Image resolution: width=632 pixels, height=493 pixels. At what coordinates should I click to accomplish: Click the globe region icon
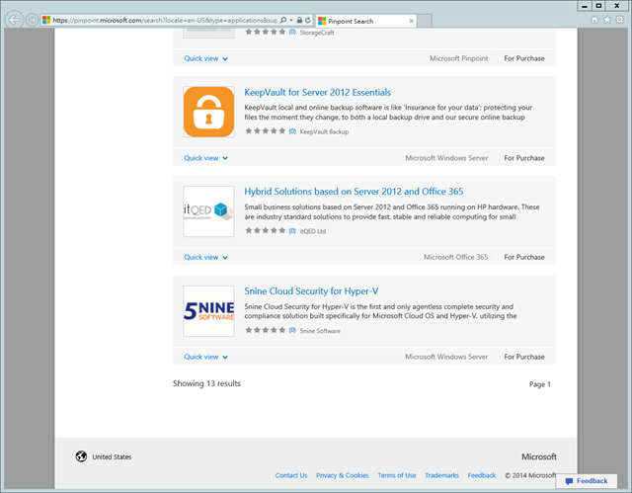point(81,456)
